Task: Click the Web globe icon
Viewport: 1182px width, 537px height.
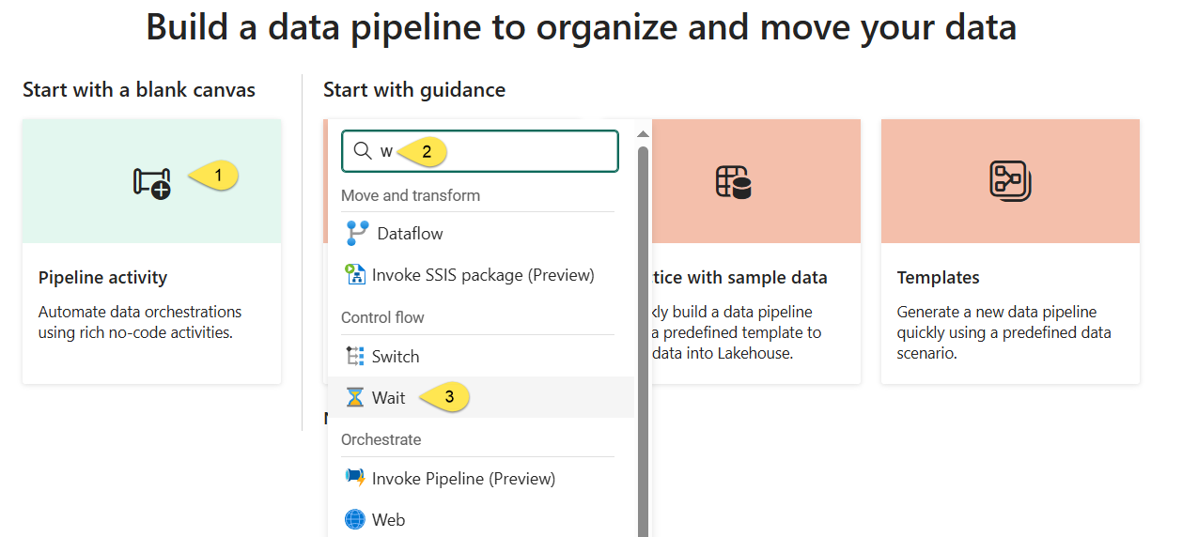Action: (354, 519)
